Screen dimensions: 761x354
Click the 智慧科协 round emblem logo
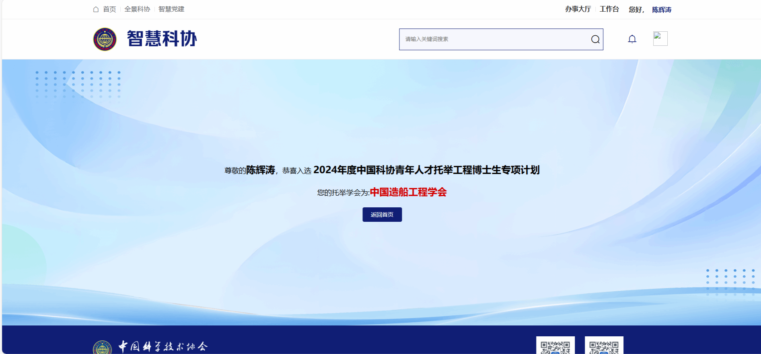(x=105, y=39)
